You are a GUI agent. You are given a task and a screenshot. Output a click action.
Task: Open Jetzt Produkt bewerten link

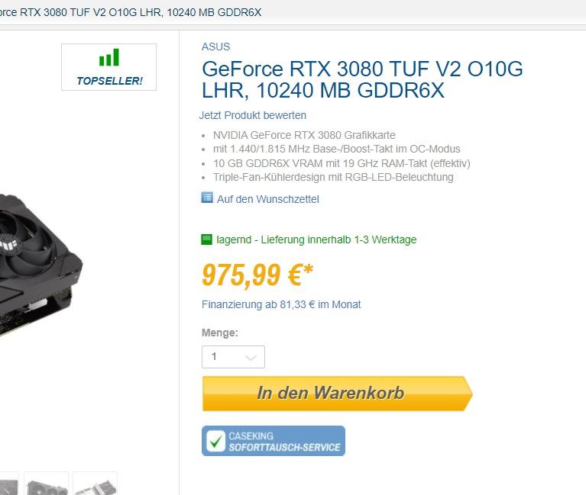coord(253,115)
